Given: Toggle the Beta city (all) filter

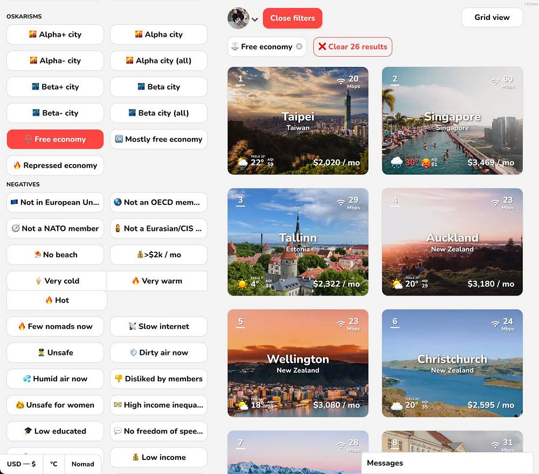Looking at the screenshot, I should pyautogui.click(x=158, y=113).
